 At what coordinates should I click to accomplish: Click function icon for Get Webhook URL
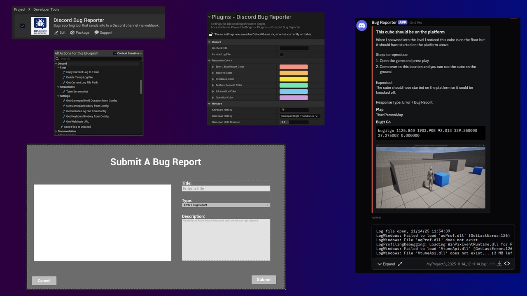tap(64, 122)
